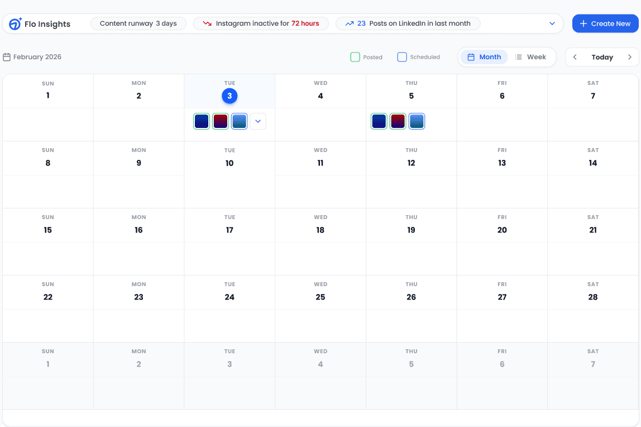Open first dark blue post thumbnail on Tuesday 3

tap(202, 121)
